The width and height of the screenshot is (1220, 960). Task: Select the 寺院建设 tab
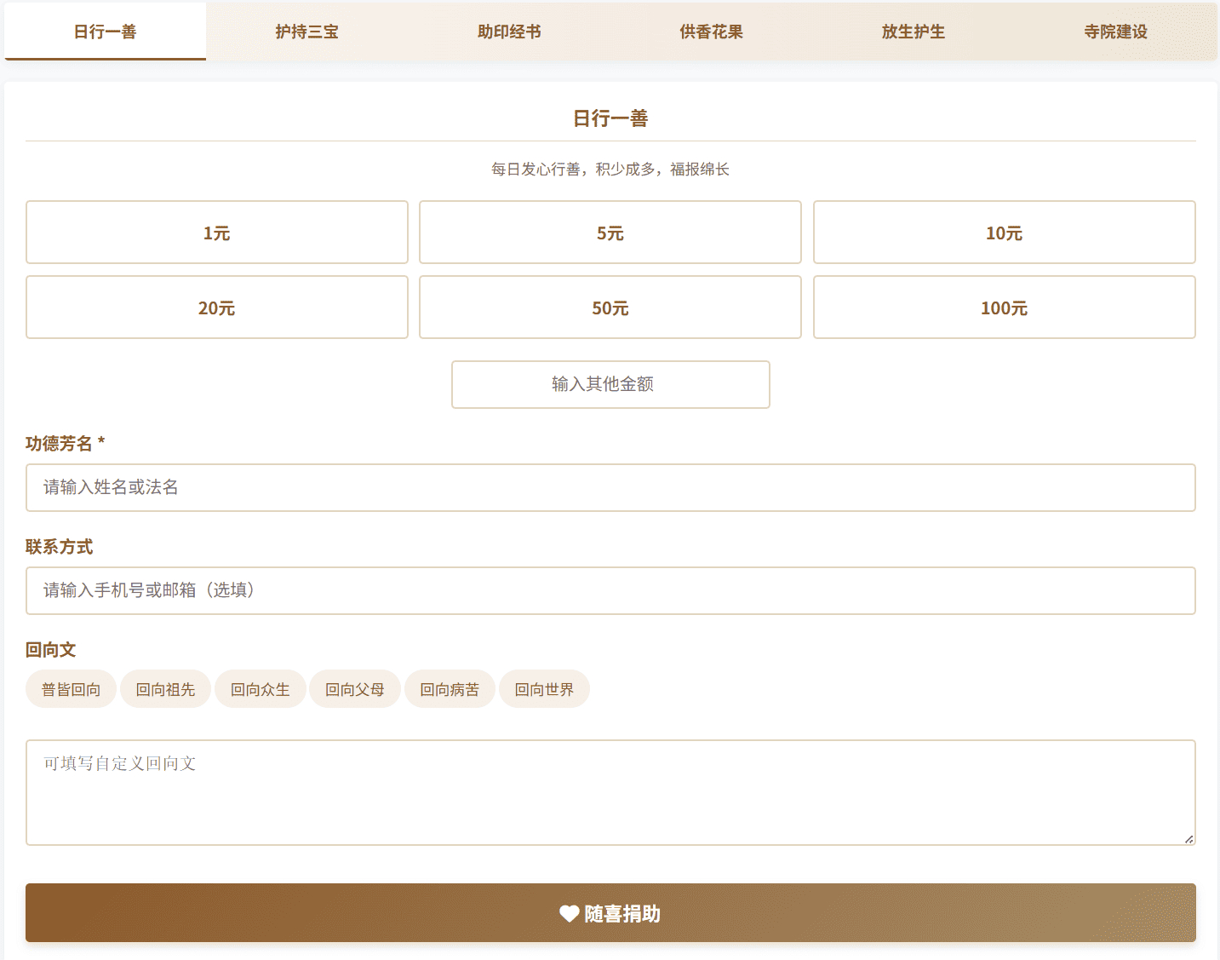pyautogui.click(x=1115, y=32)
